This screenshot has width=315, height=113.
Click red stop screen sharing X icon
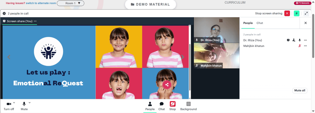pos(287,13)
